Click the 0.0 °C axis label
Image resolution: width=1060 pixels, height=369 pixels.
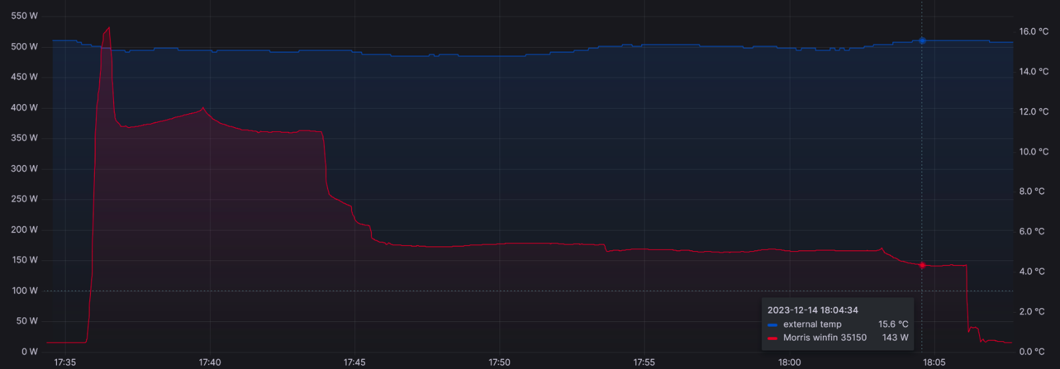click(x=1032, y=352)
